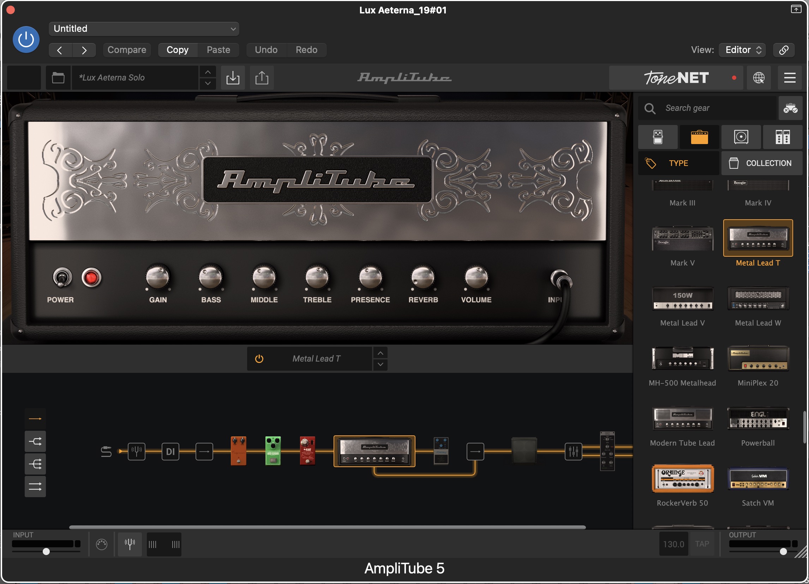The height and width of the screenshot is (584, 809).
Task: Select the amp head in signal chain
Action: (x=374, y=451)
